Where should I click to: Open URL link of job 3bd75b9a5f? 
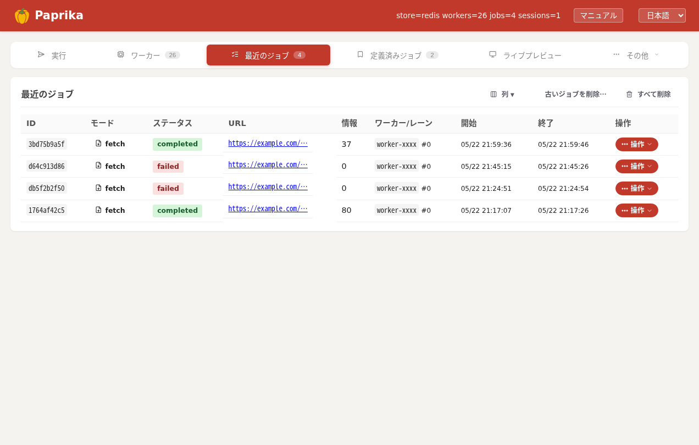tap(268, 143)
